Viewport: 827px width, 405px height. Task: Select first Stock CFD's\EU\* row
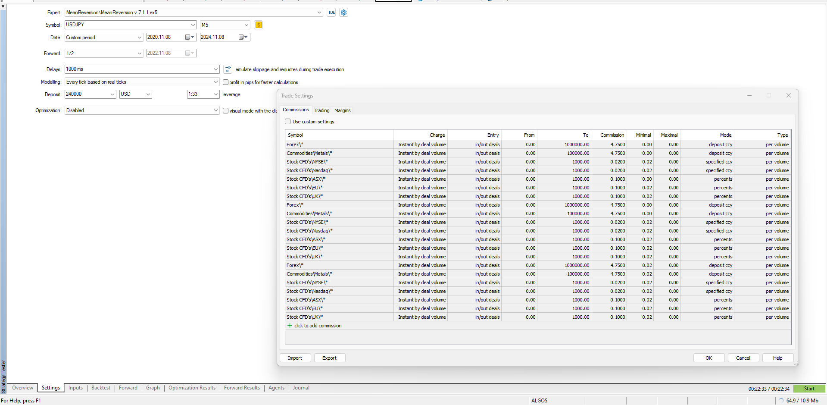(538, 188)
